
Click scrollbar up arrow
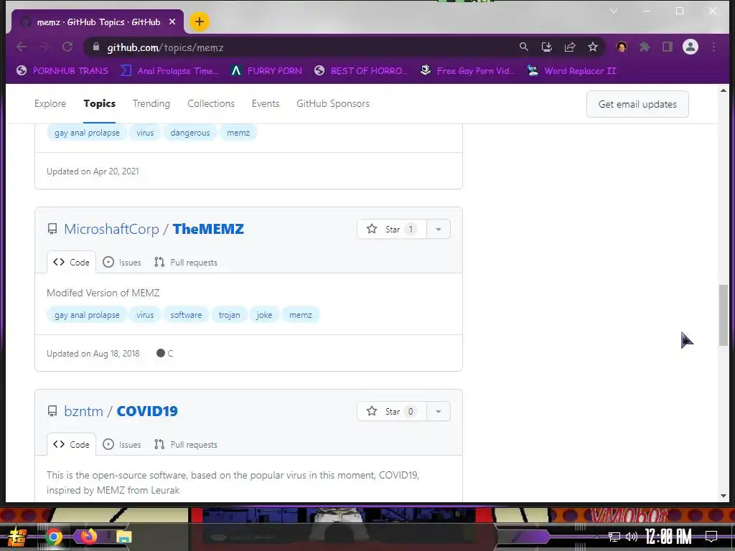pyautogui.click(x=724, y=90)
